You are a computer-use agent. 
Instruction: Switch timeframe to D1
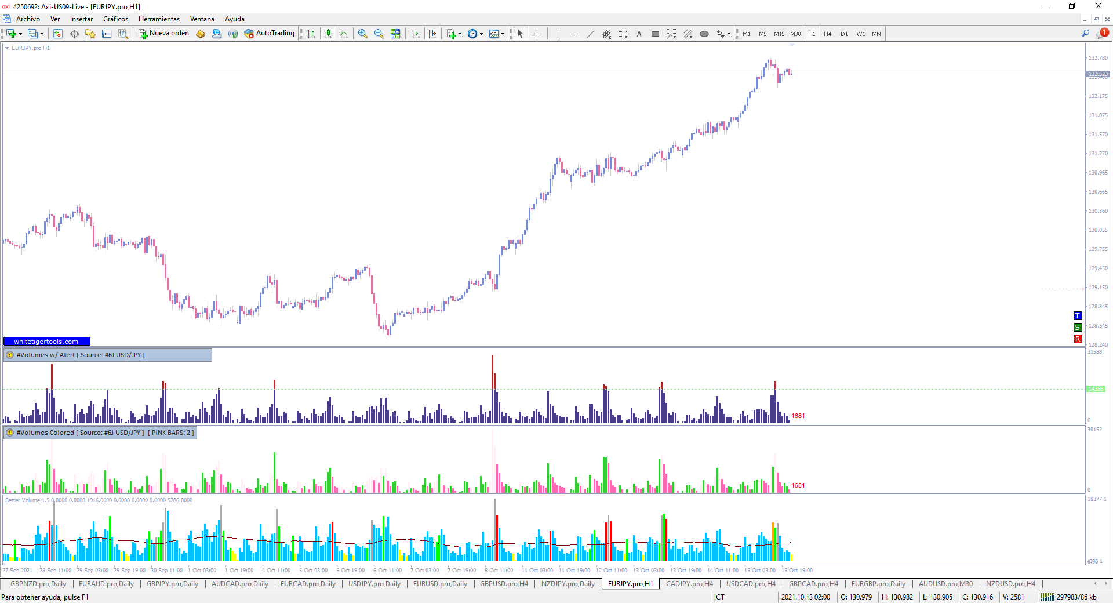point(844,34)
